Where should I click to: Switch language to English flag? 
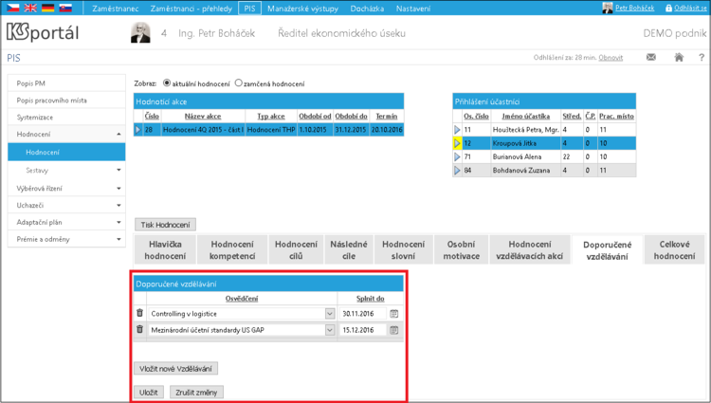(x=30, y=8)
